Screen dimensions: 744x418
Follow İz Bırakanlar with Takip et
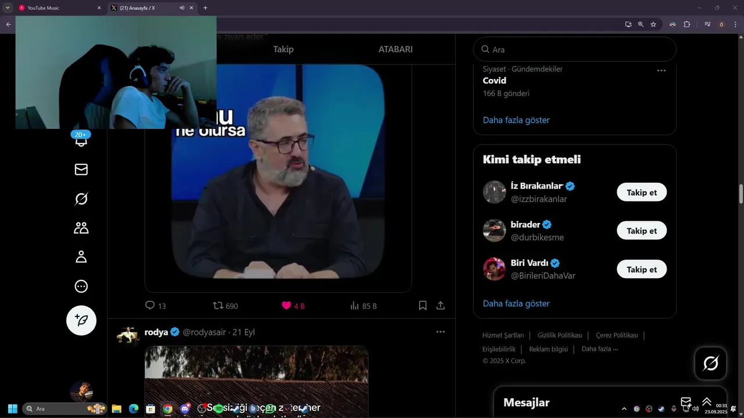(x=642, y=192)
